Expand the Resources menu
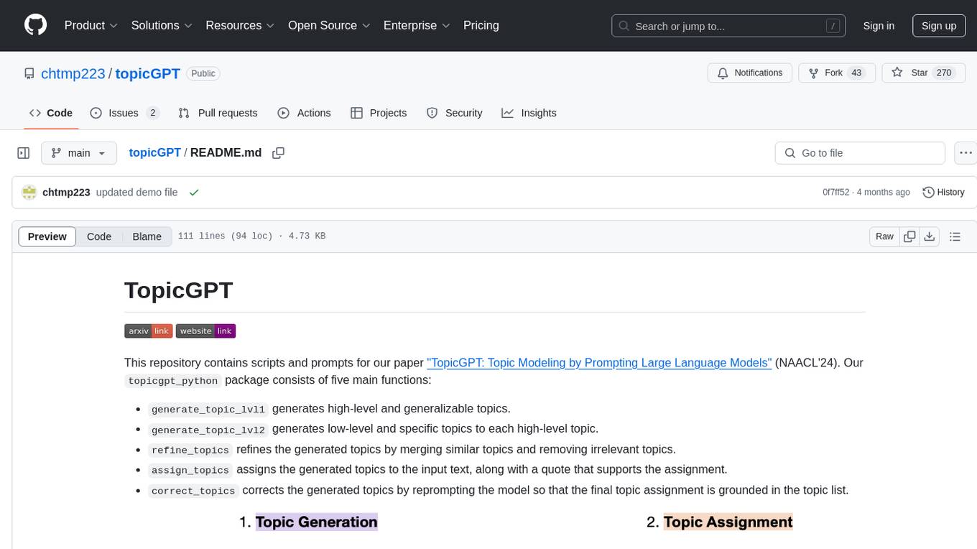Image resolution: width=977 pixels, height=549 pixels. point(240,25)
